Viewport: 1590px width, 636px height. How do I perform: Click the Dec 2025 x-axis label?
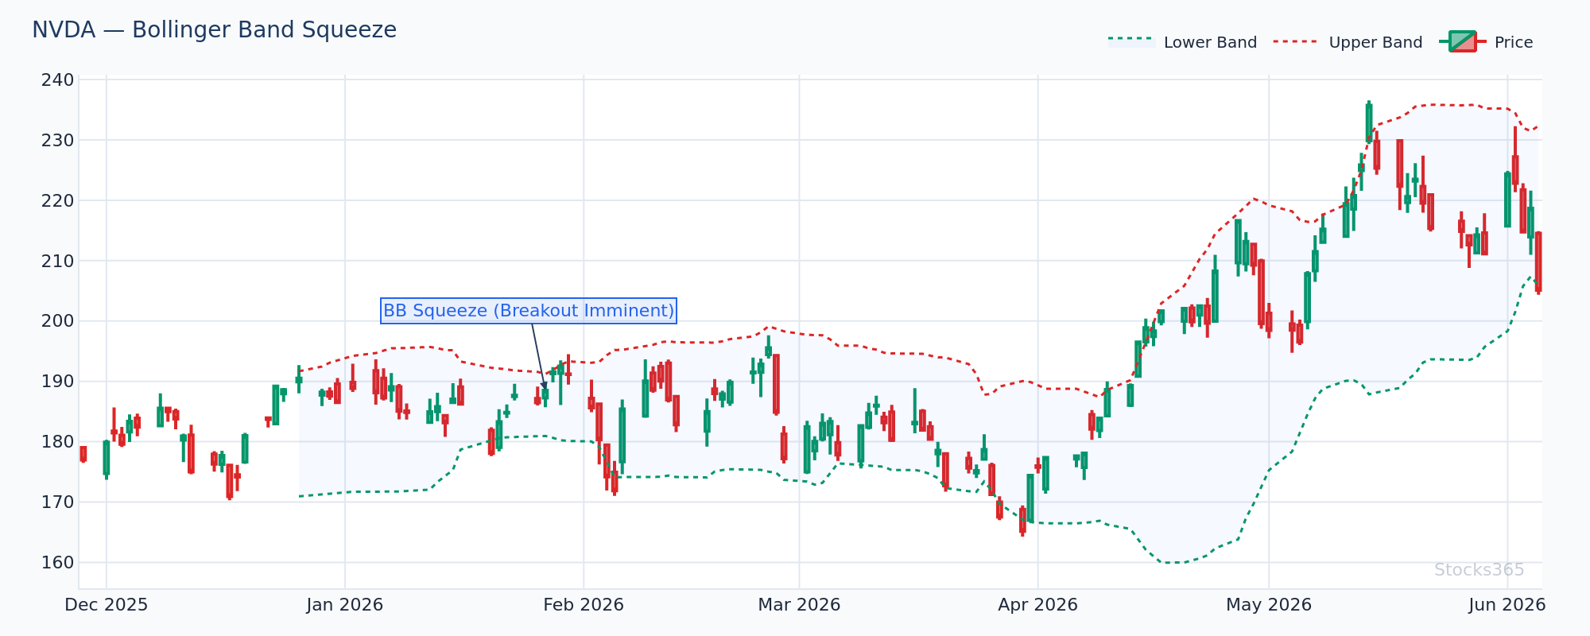[107, 605]
